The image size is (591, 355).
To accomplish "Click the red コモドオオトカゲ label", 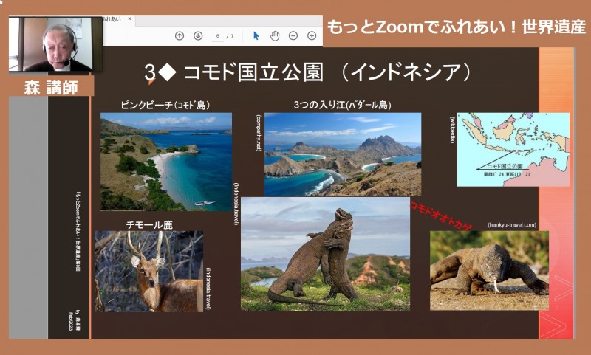I will 440,216.
